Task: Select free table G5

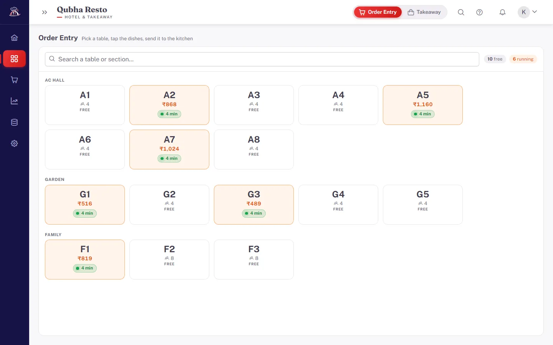Action: pyautogui.click(x=423, y=205)
